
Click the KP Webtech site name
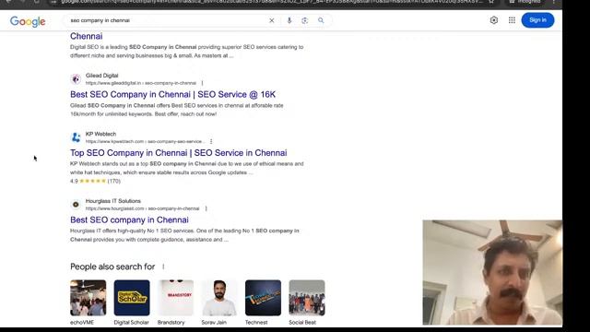[x=100, y=134]
